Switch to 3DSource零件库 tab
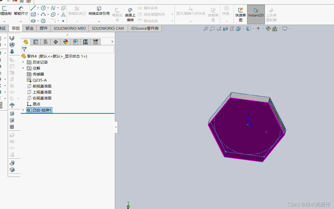Image resolution: width=334 pixels, height=209 pixels. pyautogui.click(x=145, y=28)
